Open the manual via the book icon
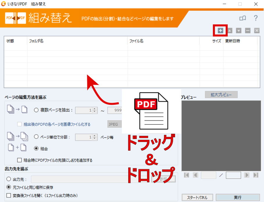This screenshot has height=202, width=264. pyautogui.click(x=242, y=18)
